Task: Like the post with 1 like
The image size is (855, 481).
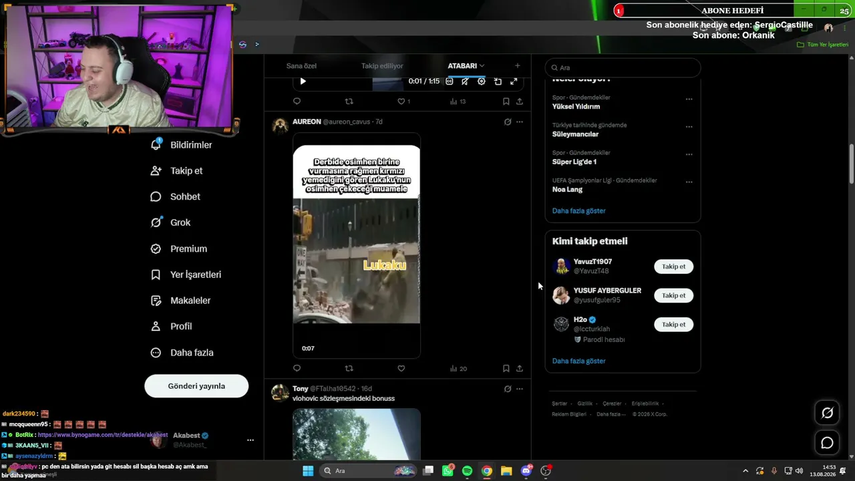Action: pos(403,102)
